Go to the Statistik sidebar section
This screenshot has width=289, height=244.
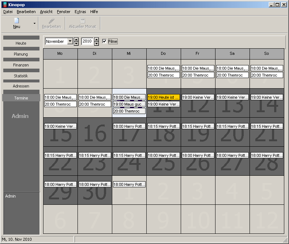pos(21,76)
